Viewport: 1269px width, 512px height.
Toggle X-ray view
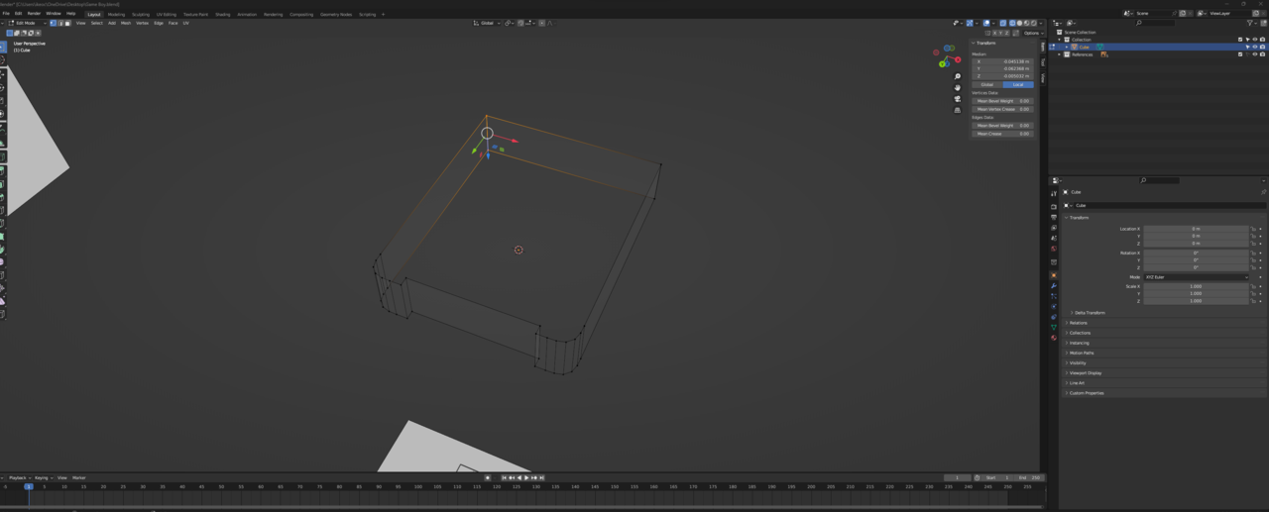[1003, 23]
